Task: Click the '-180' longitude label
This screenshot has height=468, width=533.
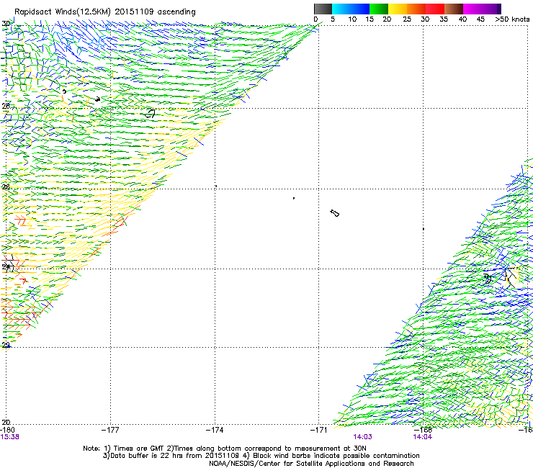Action: click(7, 430)
